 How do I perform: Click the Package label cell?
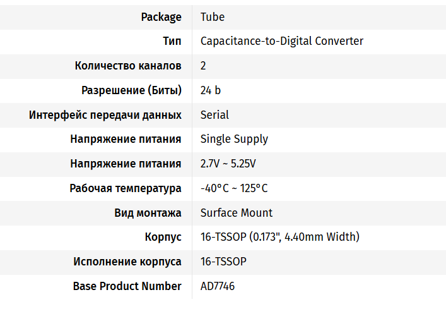pos(161,17)
